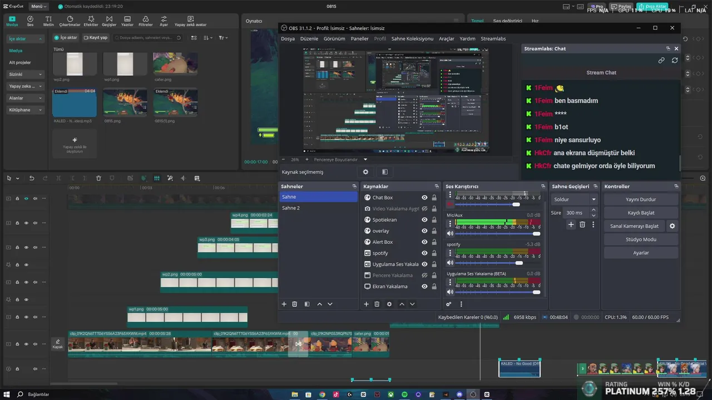Open the CapCut Menü dropdown
The image size is (712, 400).
pos(38,7)
